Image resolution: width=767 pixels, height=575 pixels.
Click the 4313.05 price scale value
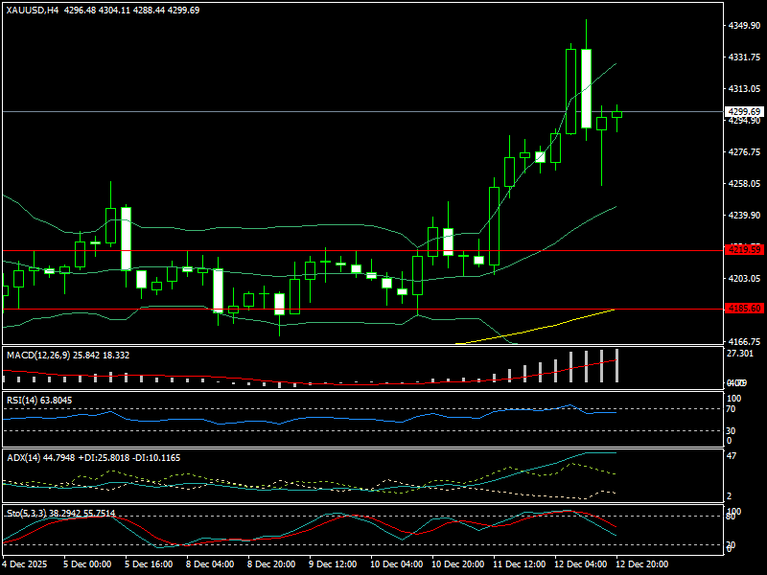tap(745, 89)
